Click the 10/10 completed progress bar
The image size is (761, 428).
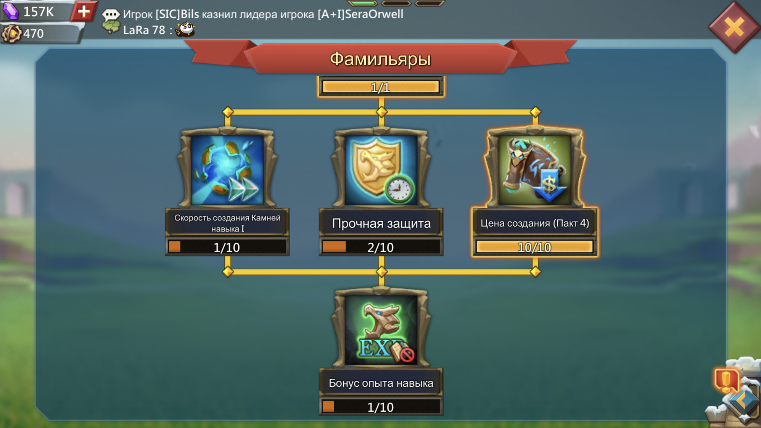tap(535, 247)
